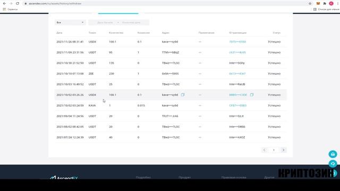Open transaction ID link in 2021/10/10 row

237,74
